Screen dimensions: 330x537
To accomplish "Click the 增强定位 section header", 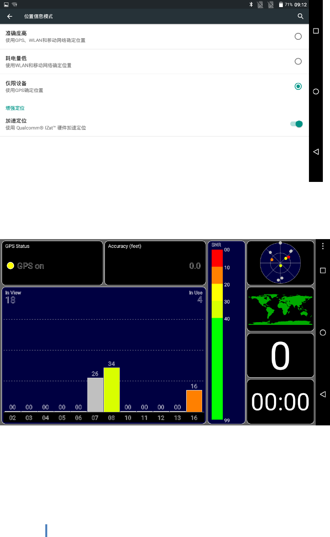I will point(15,108).
